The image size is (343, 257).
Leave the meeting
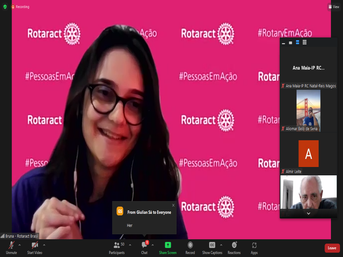(x=332, y=248)
